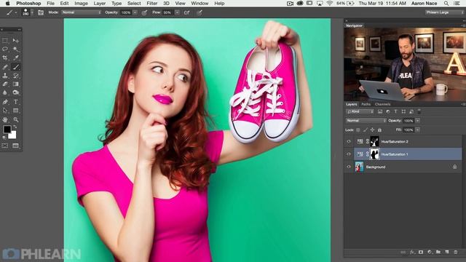Select the Clone Stamp tool
This screenshot has width=466, height=262.
pyautogui.click(x=5, y=76)
